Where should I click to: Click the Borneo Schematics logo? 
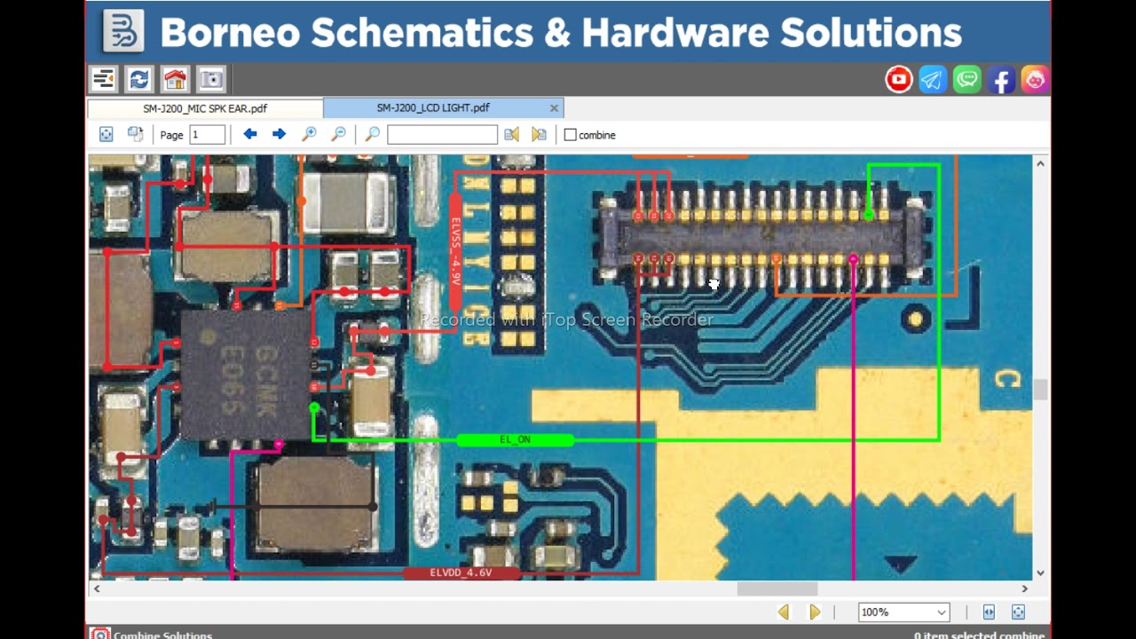click(x=123, y=31)
